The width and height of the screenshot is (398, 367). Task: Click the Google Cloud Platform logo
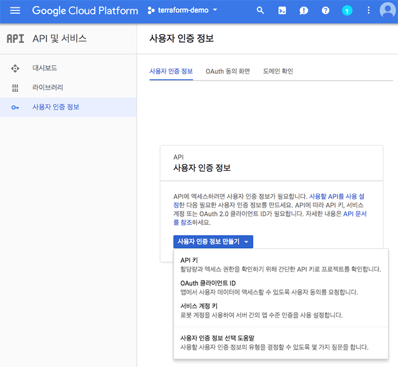(85, 11)
